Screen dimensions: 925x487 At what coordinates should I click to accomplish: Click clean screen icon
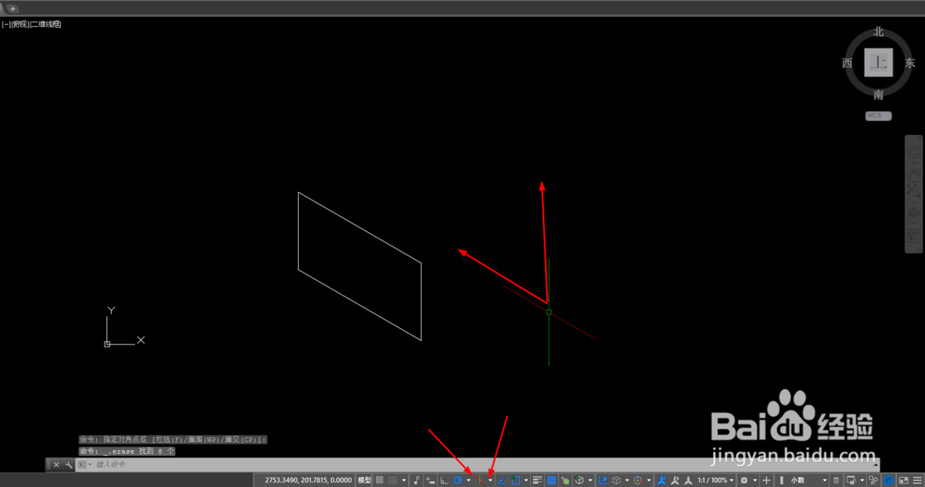tap(904, 480)
